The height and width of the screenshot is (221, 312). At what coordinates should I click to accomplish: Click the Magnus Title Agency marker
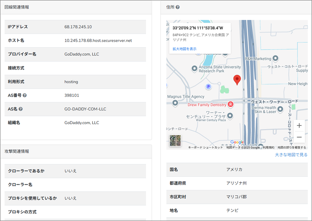pos(175,103)
